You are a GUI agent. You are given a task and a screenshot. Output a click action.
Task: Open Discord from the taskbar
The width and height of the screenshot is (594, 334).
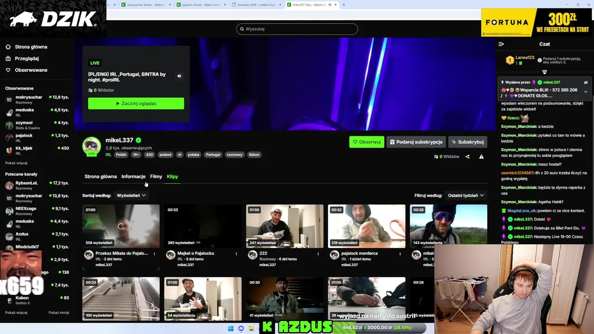[241, 328]
